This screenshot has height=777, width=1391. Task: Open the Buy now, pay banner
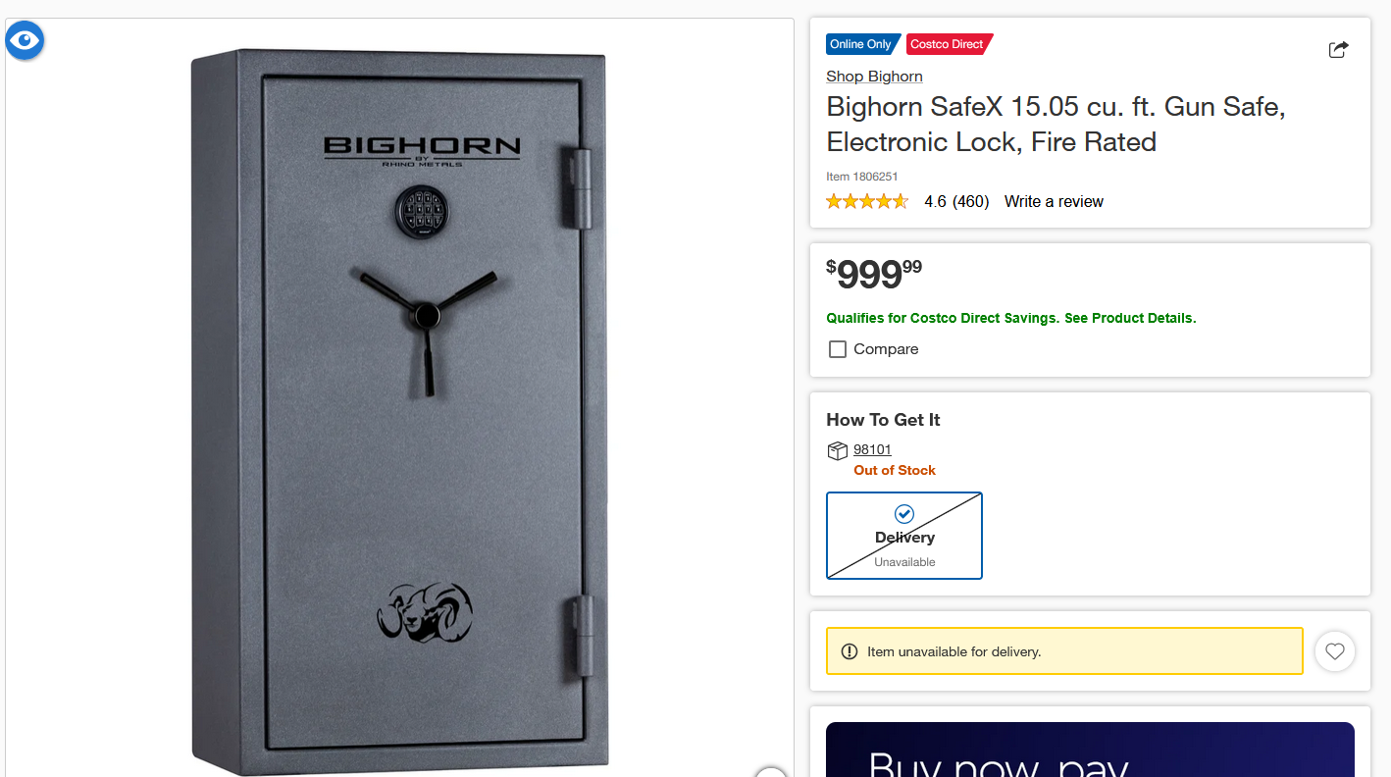coord(1090,750)
